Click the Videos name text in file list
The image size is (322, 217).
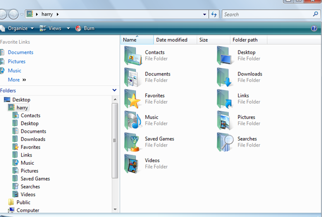pyautogui.click(x=152, y=160)
